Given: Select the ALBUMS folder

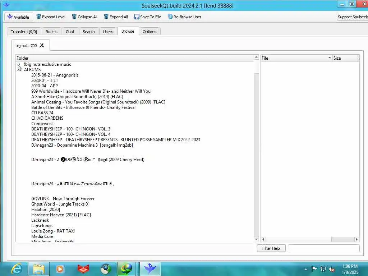Looking at the screenshot, I should (x=32, y=70).
